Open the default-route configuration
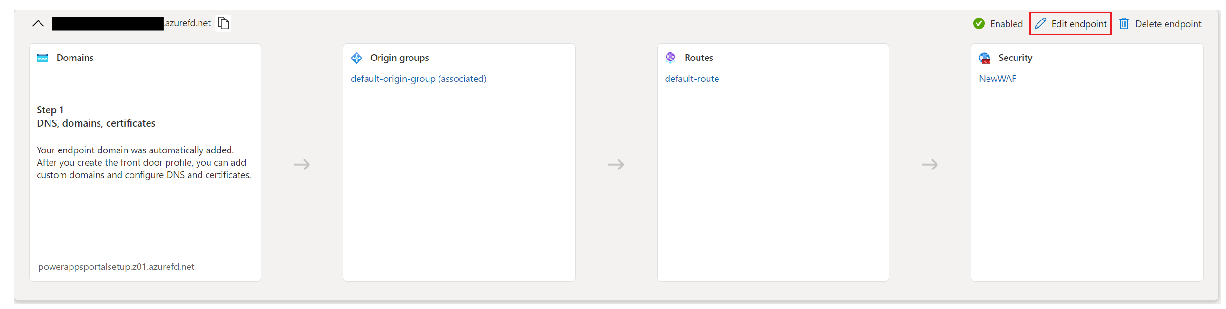The width and height of the screenshot is (1226, 309). pos(692,79)
